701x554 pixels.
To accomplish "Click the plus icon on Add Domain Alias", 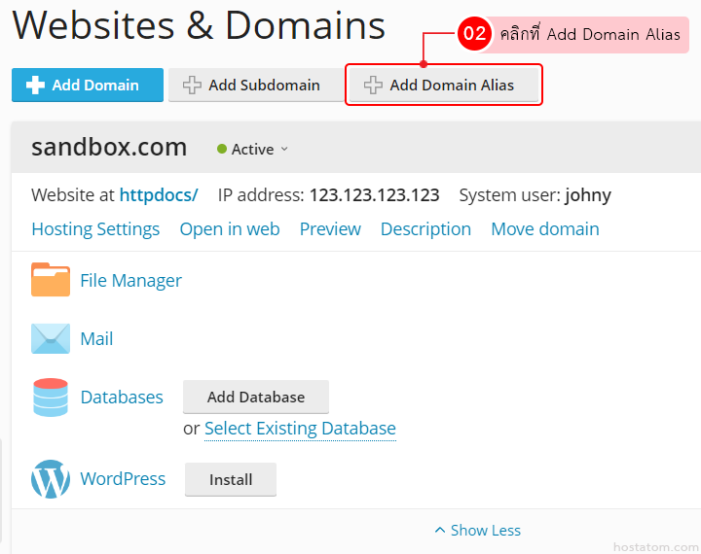I will click(373, 86).
